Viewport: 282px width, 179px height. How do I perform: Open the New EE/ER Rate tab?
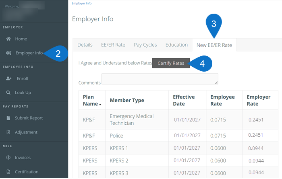(214, 45)
